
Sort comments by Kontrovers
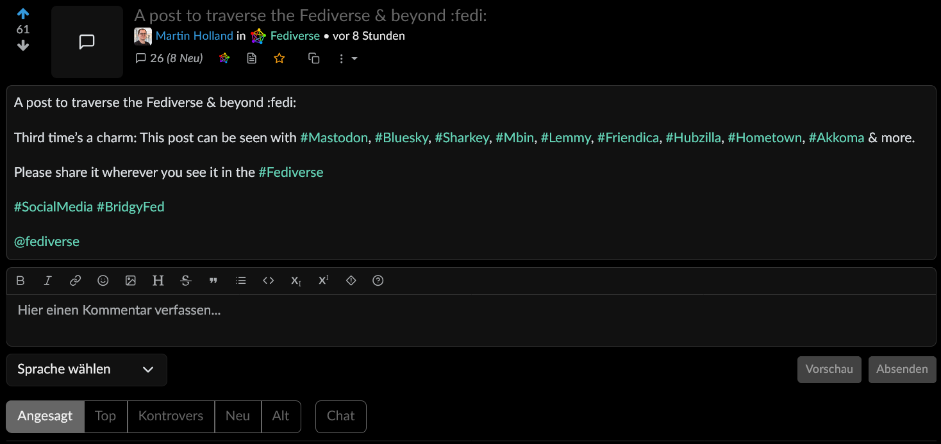(x=171, y=416)
